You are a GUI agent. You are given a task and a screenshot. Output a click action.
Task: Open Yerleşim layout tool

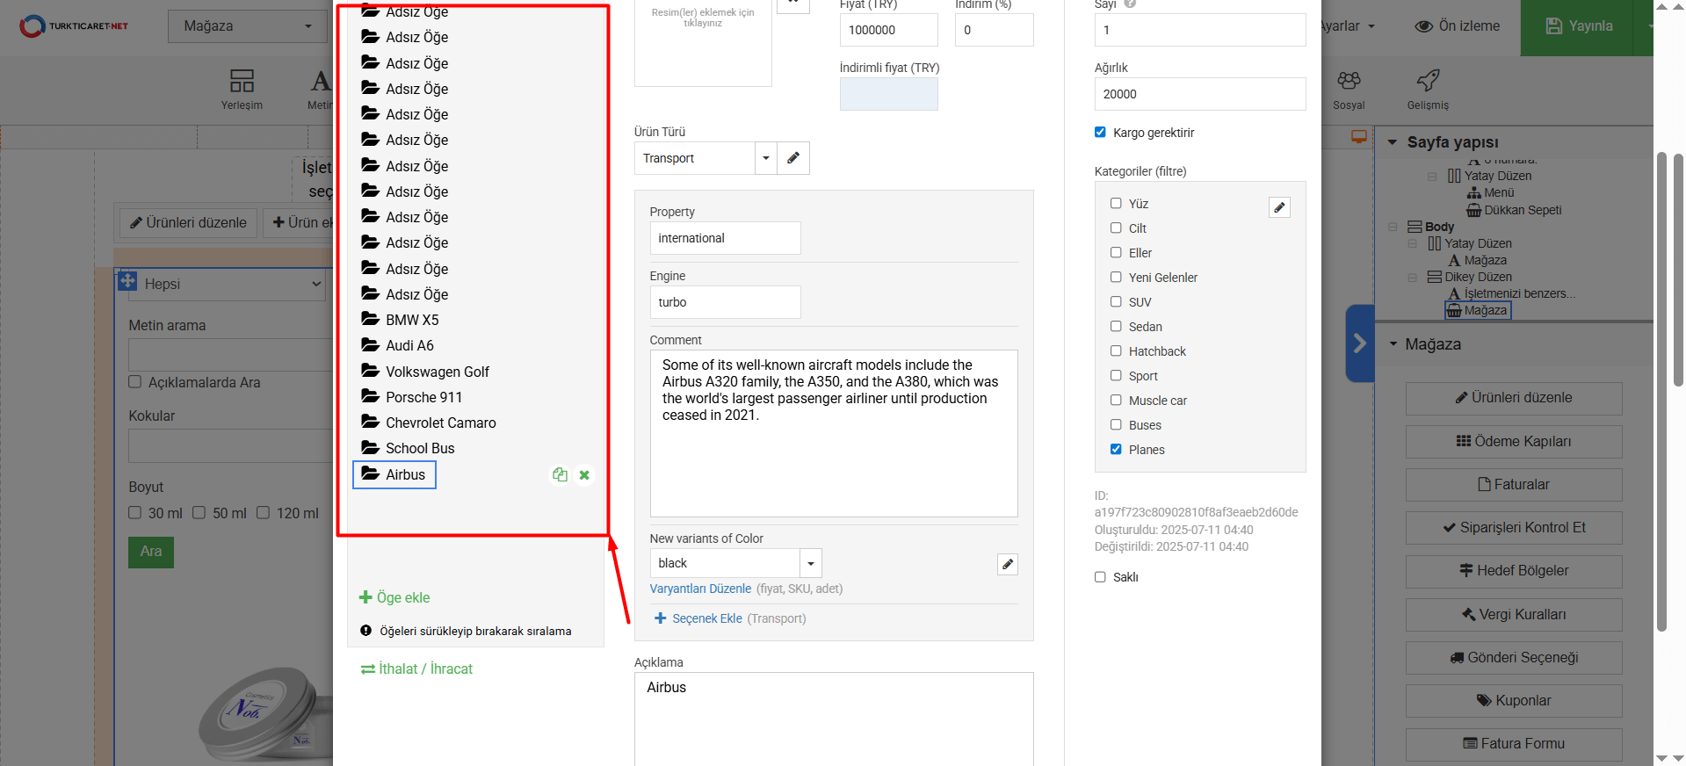click(242, 90)
